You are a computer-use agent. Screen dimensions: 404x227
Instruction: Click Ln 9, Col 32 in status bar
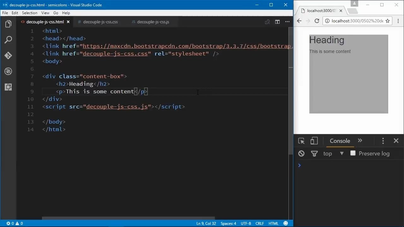[206, 223]
